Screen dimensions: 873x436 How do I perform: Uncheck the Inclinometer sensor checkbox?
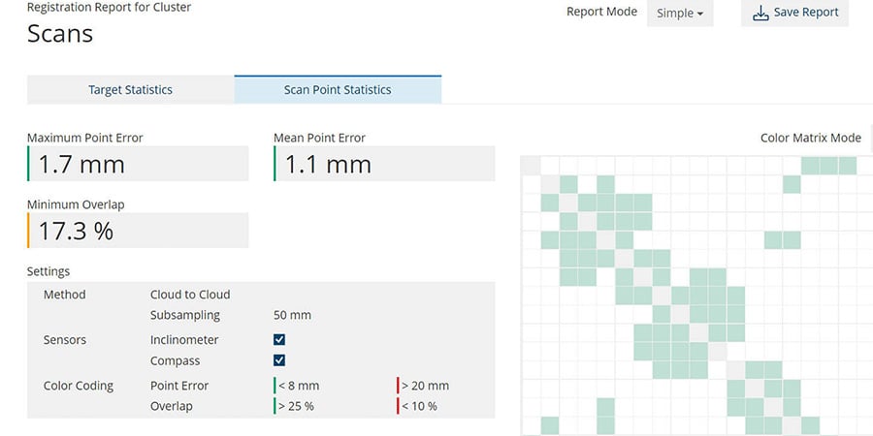[279, 340]
